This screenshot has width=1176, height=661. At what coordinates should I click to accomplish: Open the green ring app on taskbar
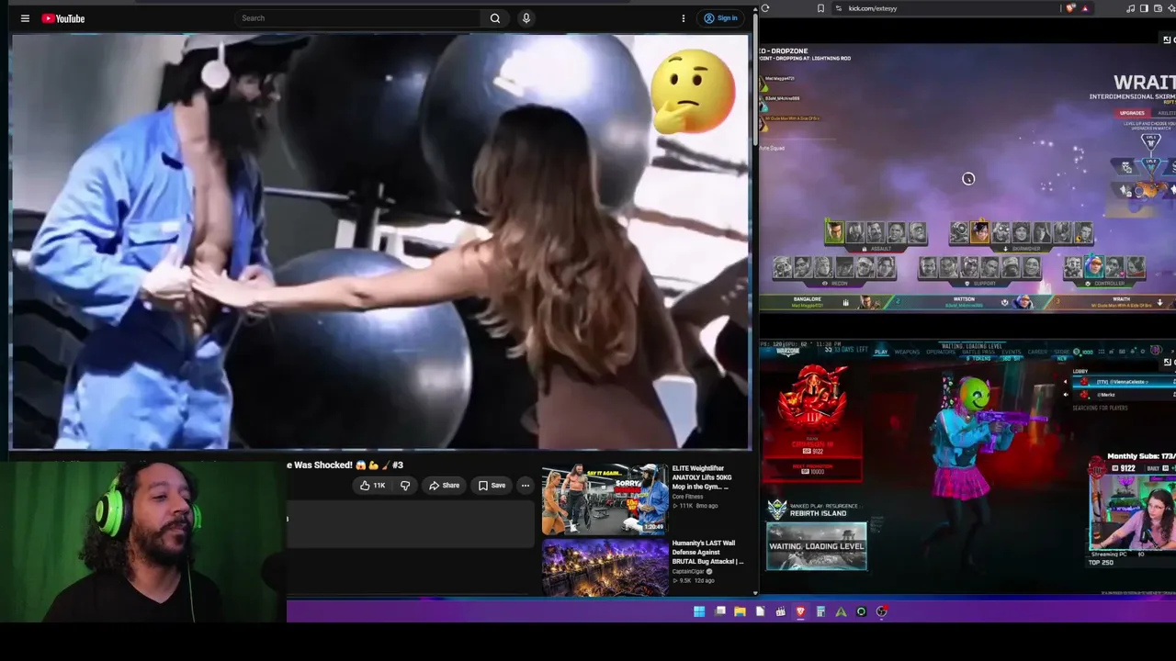(861, 611)
